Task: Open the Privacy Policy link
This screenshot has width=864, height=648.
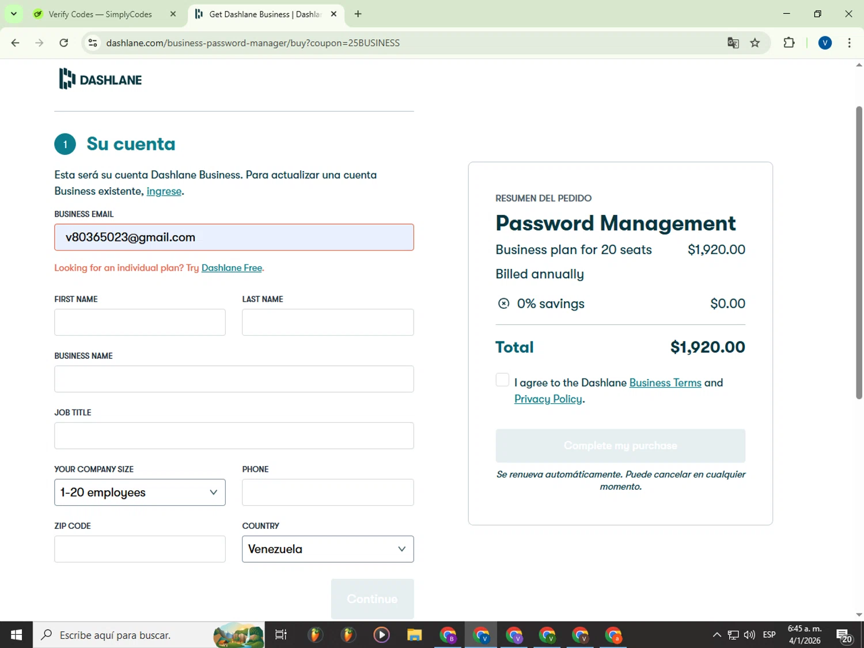Action: (x=548, y=399)
